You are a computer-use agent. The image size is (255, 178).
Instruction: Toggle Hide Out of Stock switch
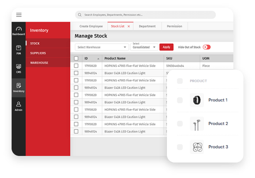207,47
